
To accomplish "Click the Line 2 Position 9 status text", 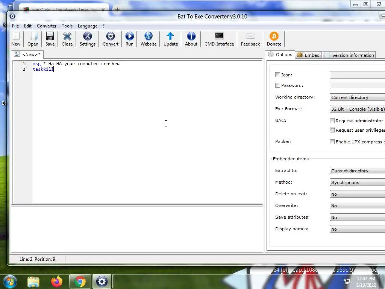I will [x=37, y=259].
